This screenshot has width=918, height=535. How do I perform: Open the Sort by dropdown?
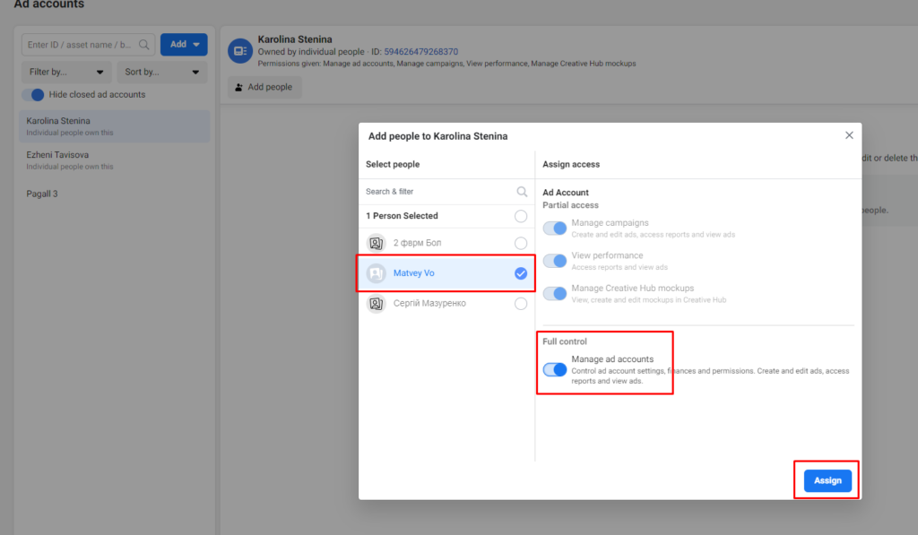[161, 71]
